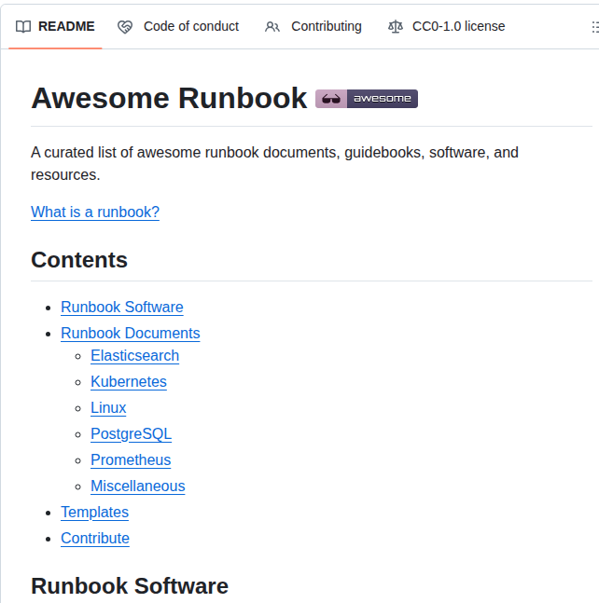
Task: Navigate to the PostgreSQL link
Action: [x=132, y=434]
